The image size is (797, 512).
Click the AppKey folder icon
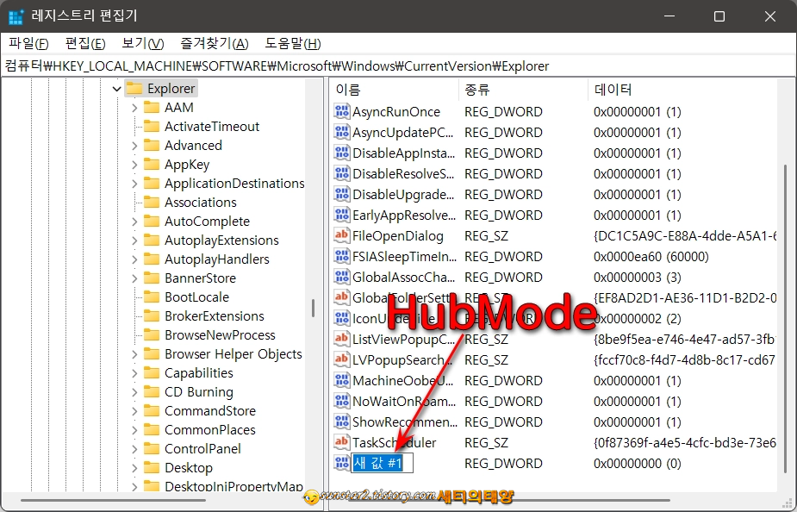click(152, 165)
